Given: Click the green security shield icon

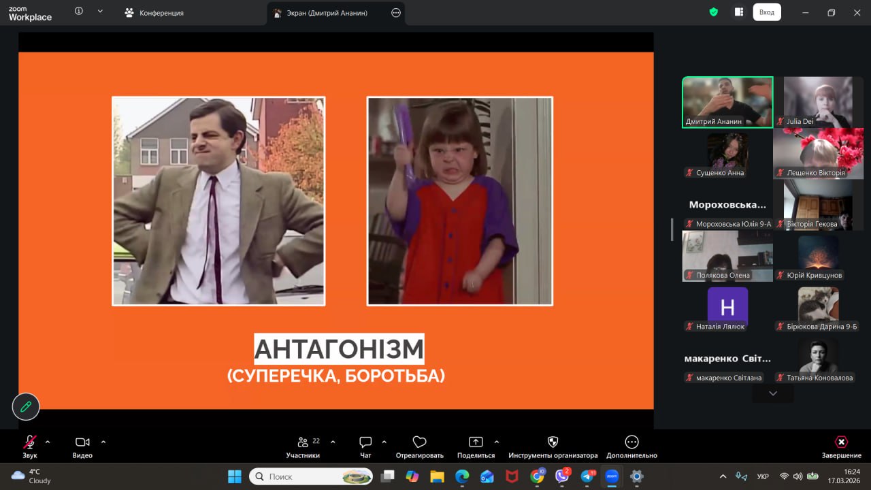Looking at the screenshot, I should tap(714, 12).
